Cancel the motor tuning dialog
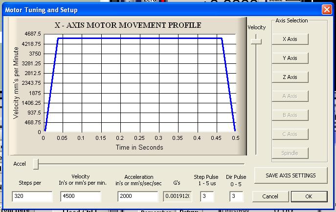 coord(270,196)
